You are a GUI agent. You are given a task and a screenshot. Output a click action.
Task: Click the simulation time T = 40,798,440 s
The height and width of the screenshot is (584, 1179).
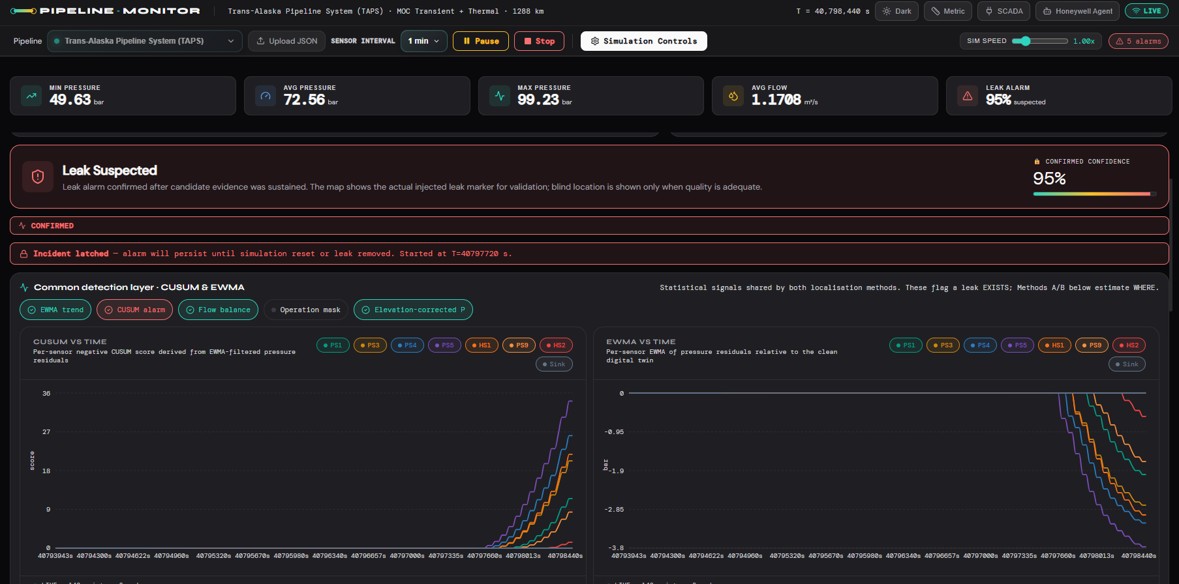(x=833, y=11)
